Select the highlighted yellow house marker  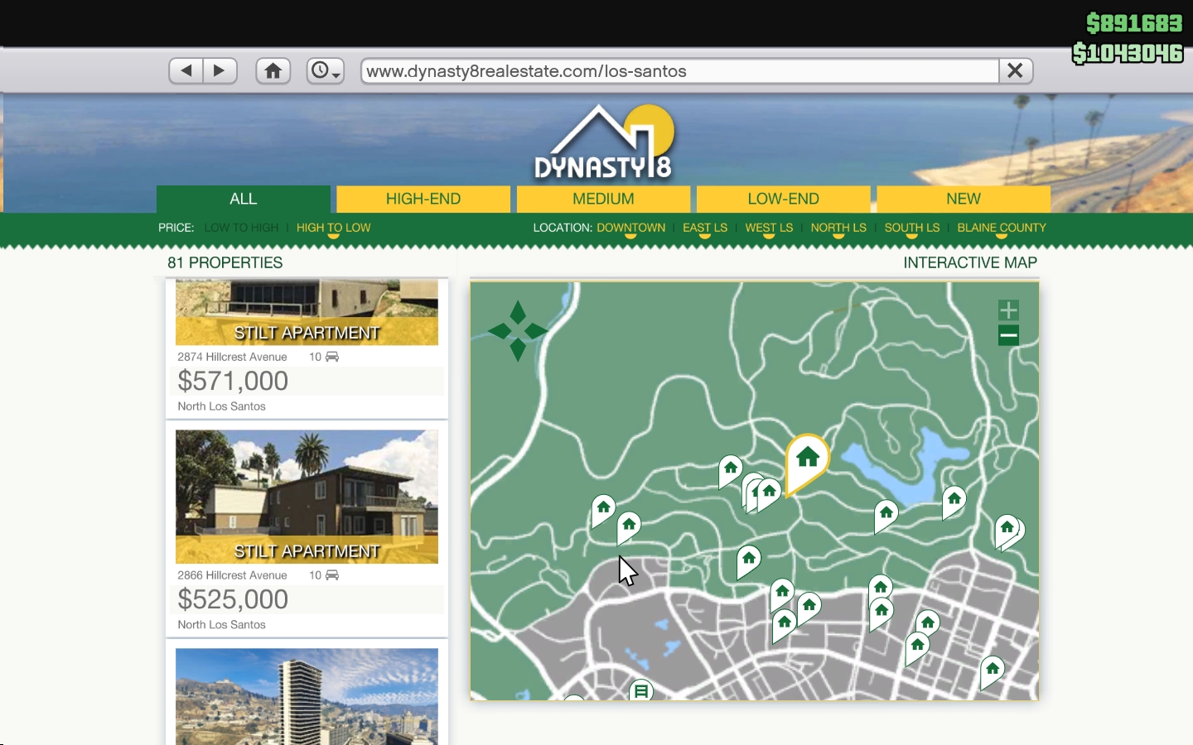pyautogui.click(x=807, y=460)
